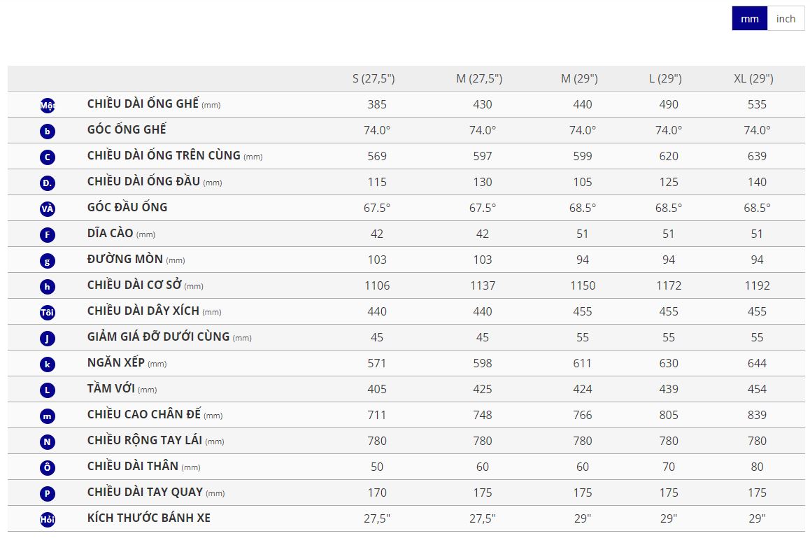This screenshot has width=810, height=538.
Task: Click the XL (29") column header
Action: click(x=753, y=78)
